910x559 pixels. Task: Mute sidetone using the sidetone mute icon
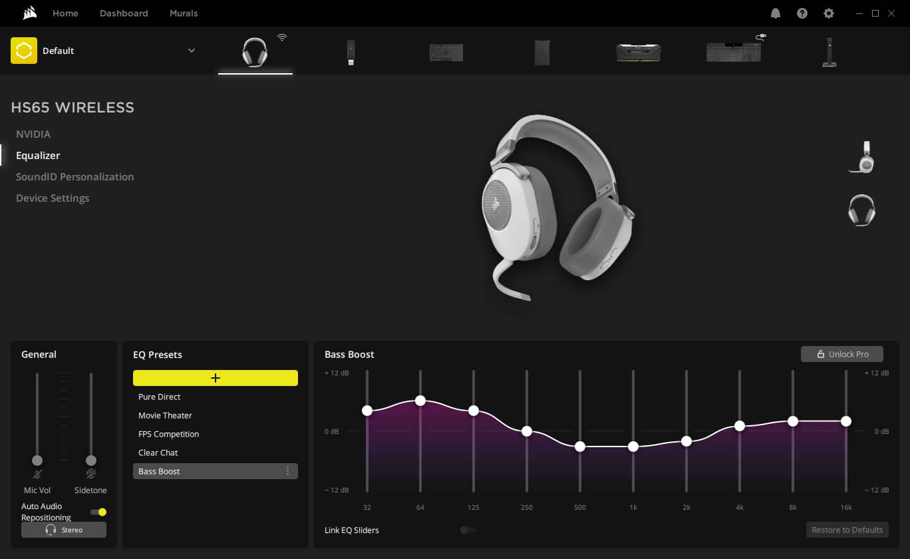90,474
